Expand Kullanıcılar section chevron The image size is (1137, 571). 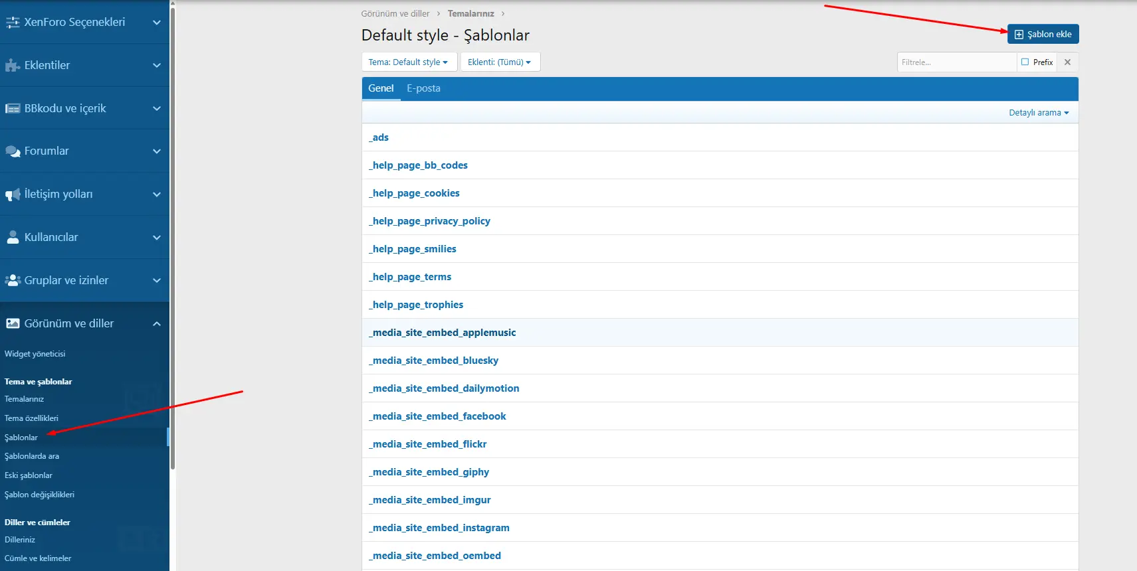pyautogui.click(x=157, y=237)
